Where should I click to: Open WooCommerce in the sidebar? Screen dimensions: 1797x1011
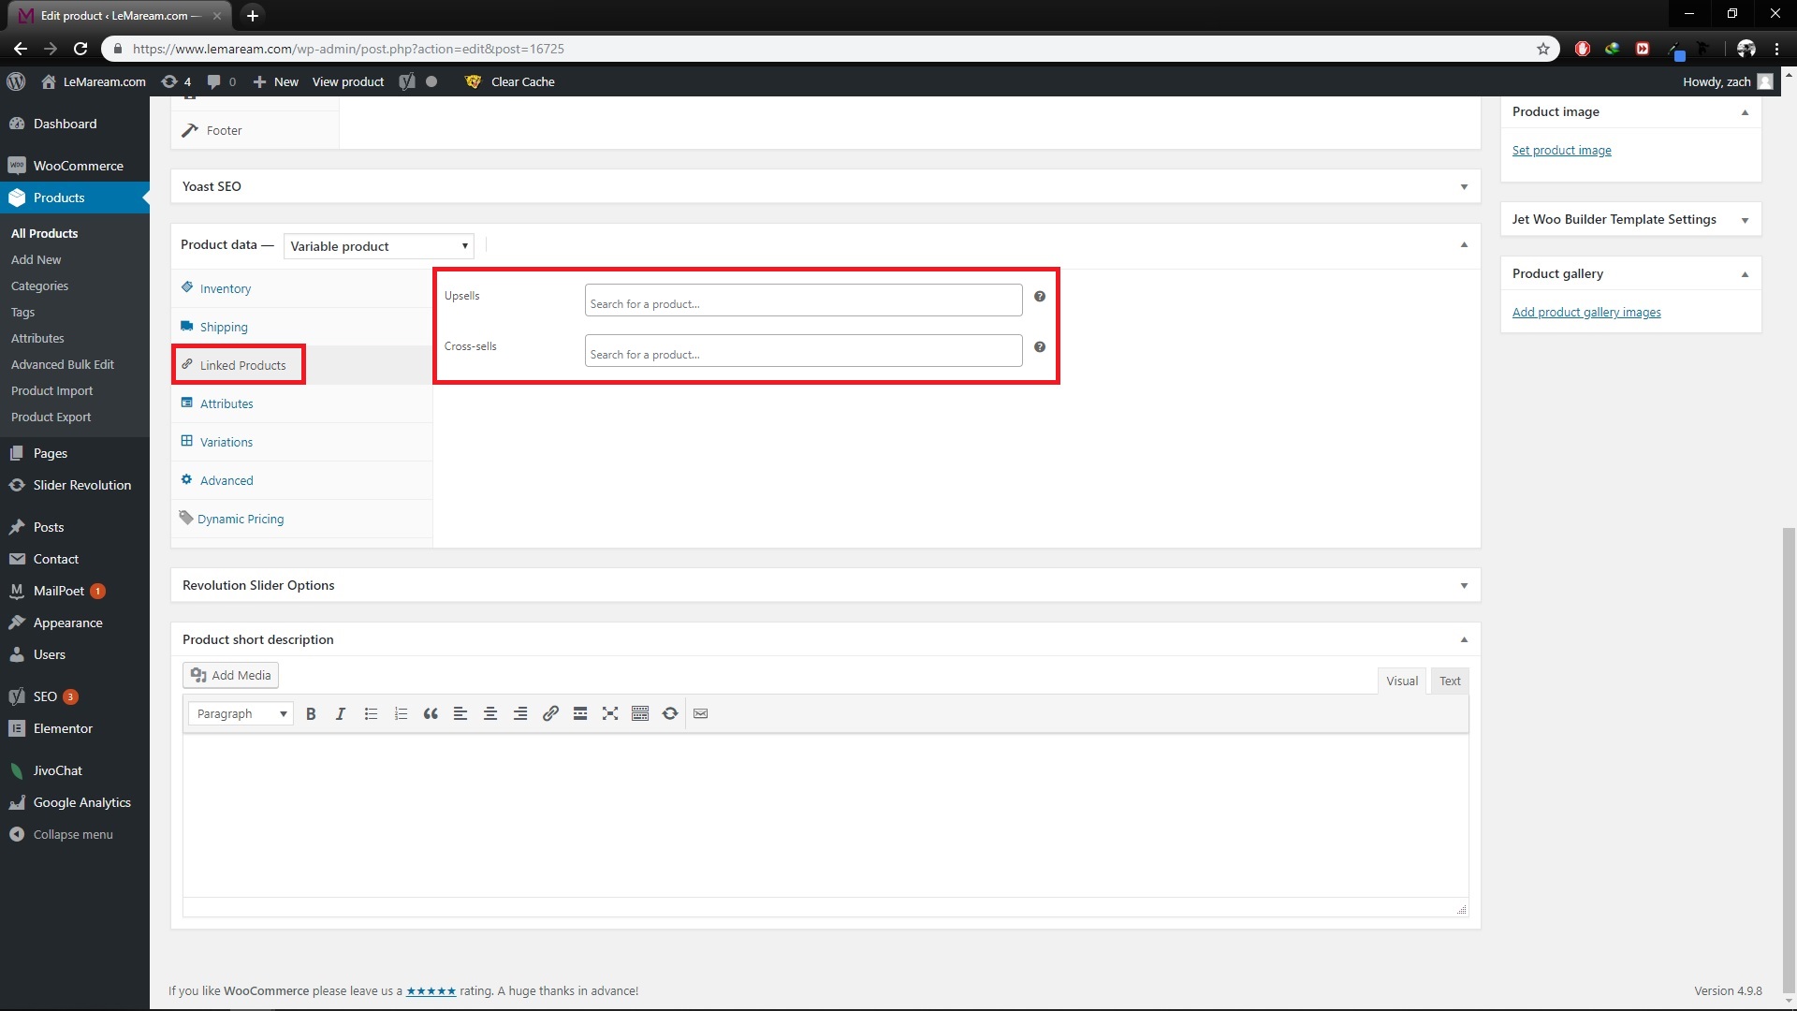(x=75, y=166)
